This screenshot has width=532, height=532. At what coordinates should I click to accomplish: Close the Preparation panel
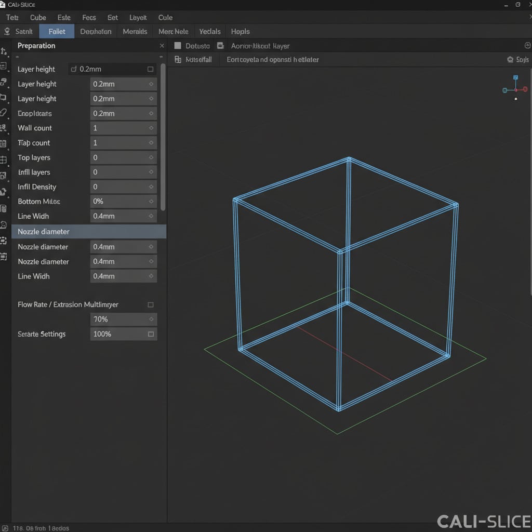(162, 45)
